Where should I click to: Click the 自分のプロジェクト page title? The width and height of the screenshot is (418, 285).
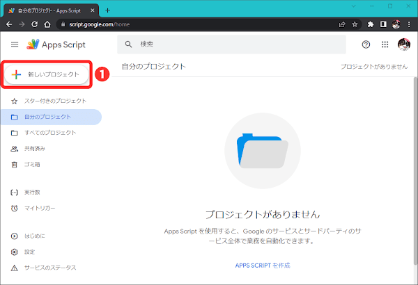click(154, 67)
